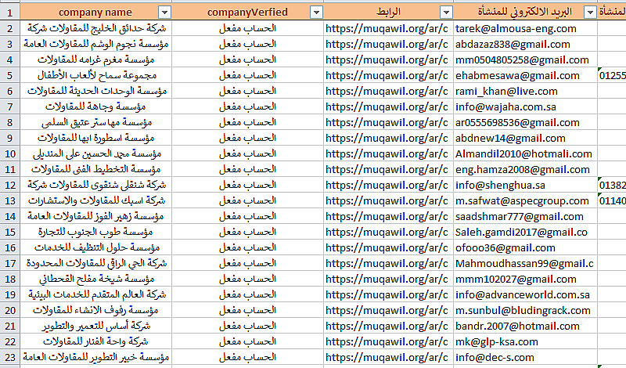Open the companyVerfied column filter dropdown
The width and height of the screenshot is (626, 368).
coord(316,13)
